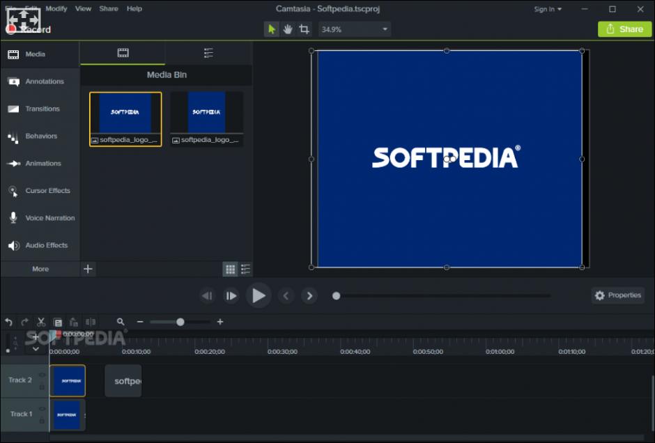Toggle the lock on Track 2
The image size is (655, 443).
click(42, 387)
